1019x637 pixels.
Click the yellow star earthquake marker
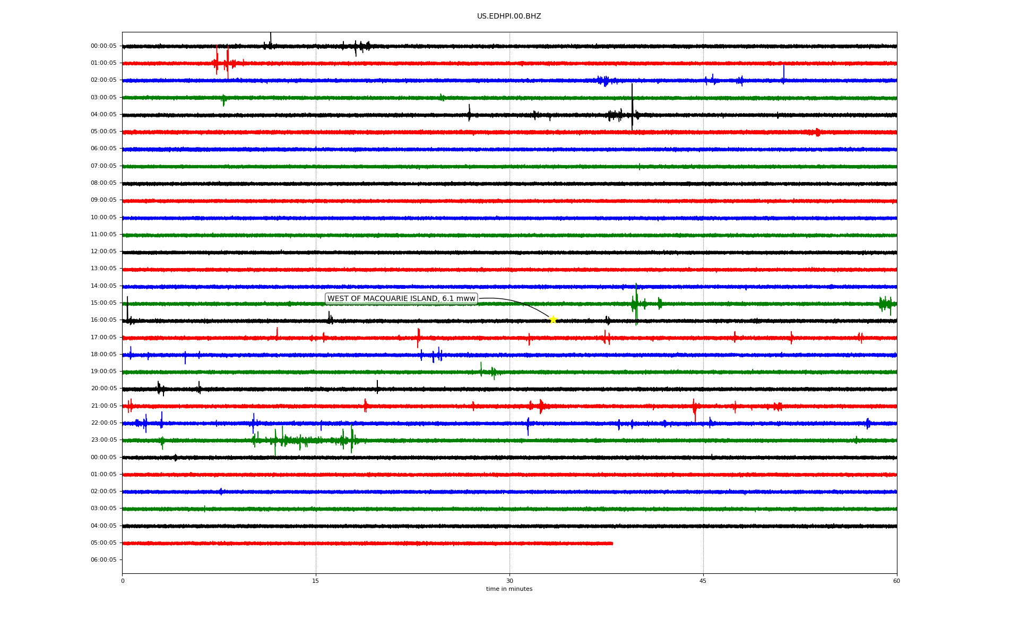552,320
